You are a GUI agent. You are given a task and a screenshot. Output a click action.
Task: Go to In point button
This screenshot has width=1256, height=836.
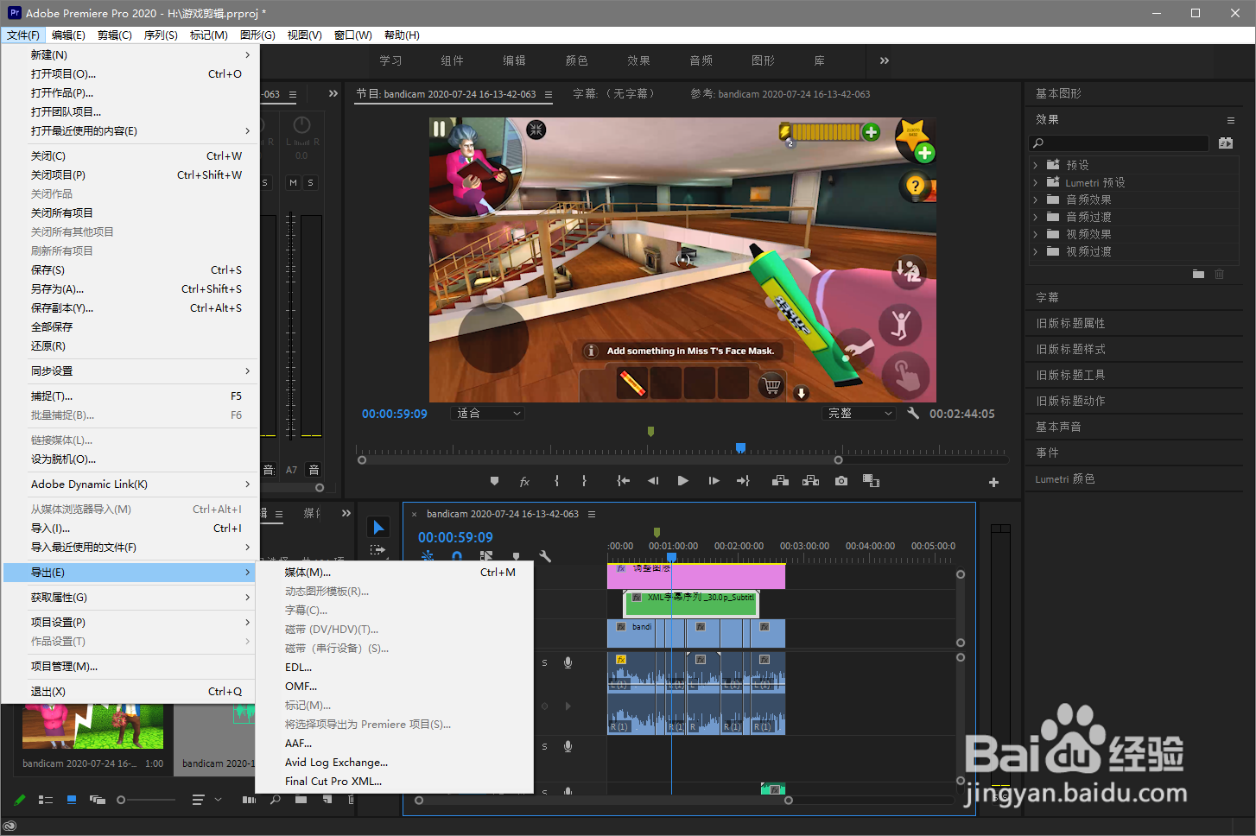pyautogui.click(x=623, y=481)
